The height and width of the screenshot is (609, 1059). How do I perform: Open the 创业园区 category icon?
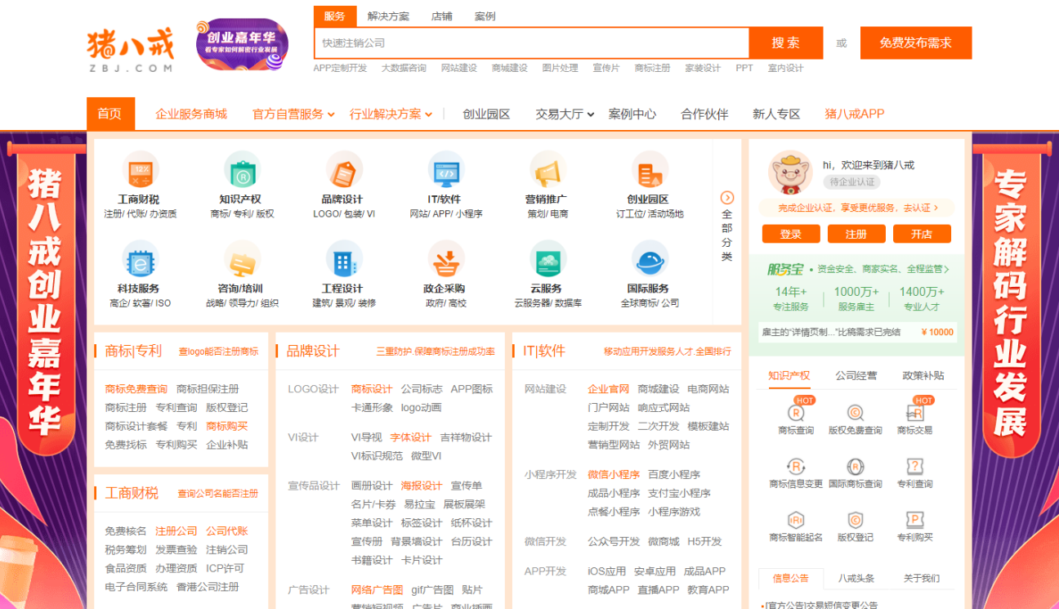coord(650,171)
